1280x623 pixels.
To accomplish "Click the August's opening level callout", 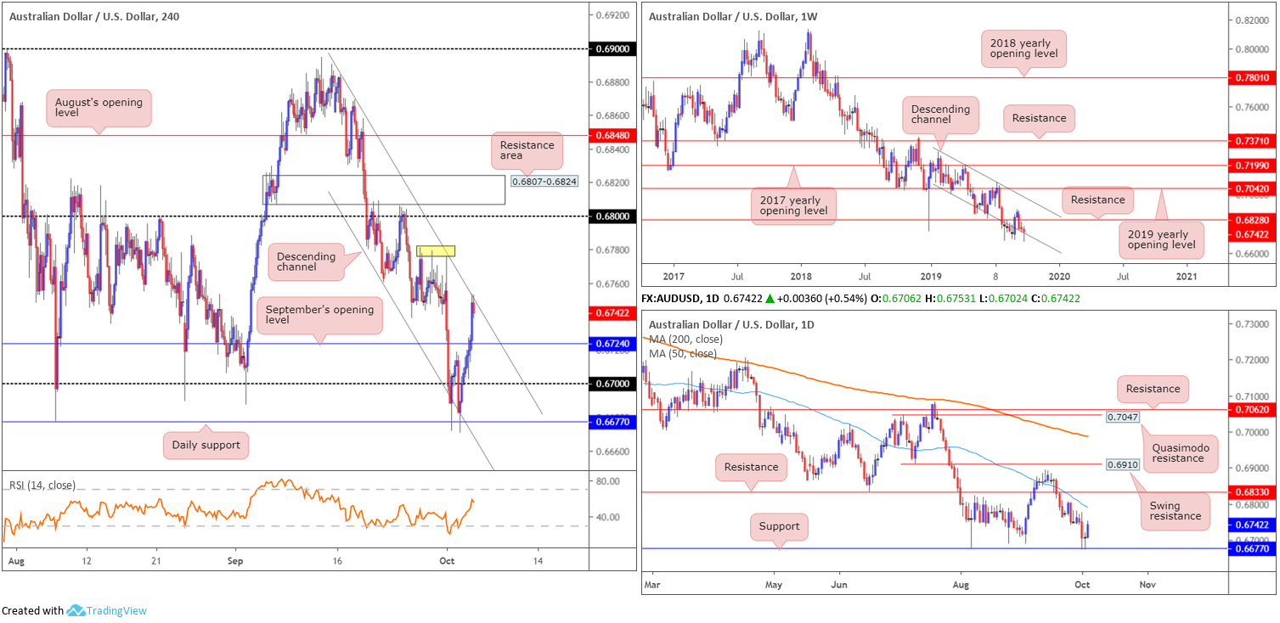I will [99, 108].
